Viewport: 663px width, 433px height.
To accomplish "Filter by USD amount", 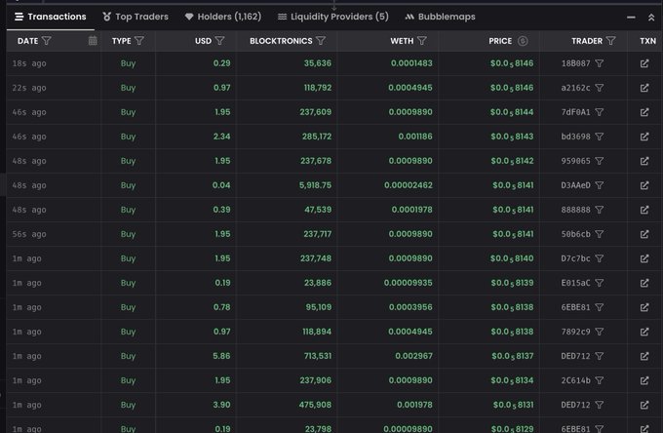I will (x=220, y=41).
